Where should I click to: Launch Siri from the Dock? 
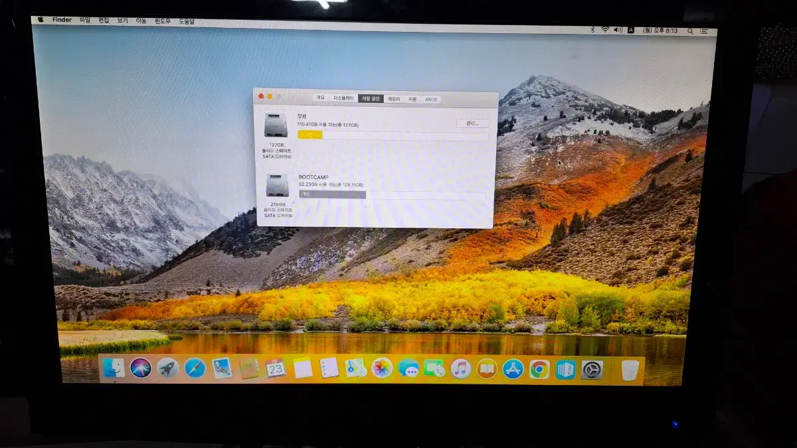point(141,367)
